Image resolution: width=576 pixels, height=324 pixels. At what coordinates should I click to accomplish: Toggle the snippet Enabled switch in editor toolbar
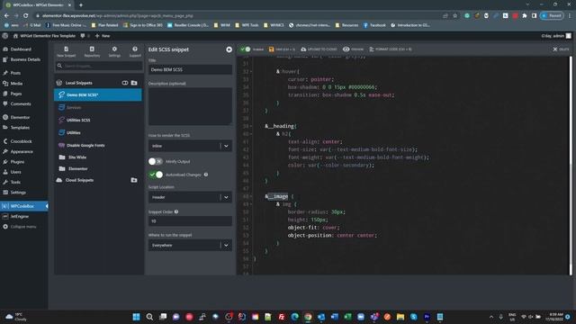(246, 49)
